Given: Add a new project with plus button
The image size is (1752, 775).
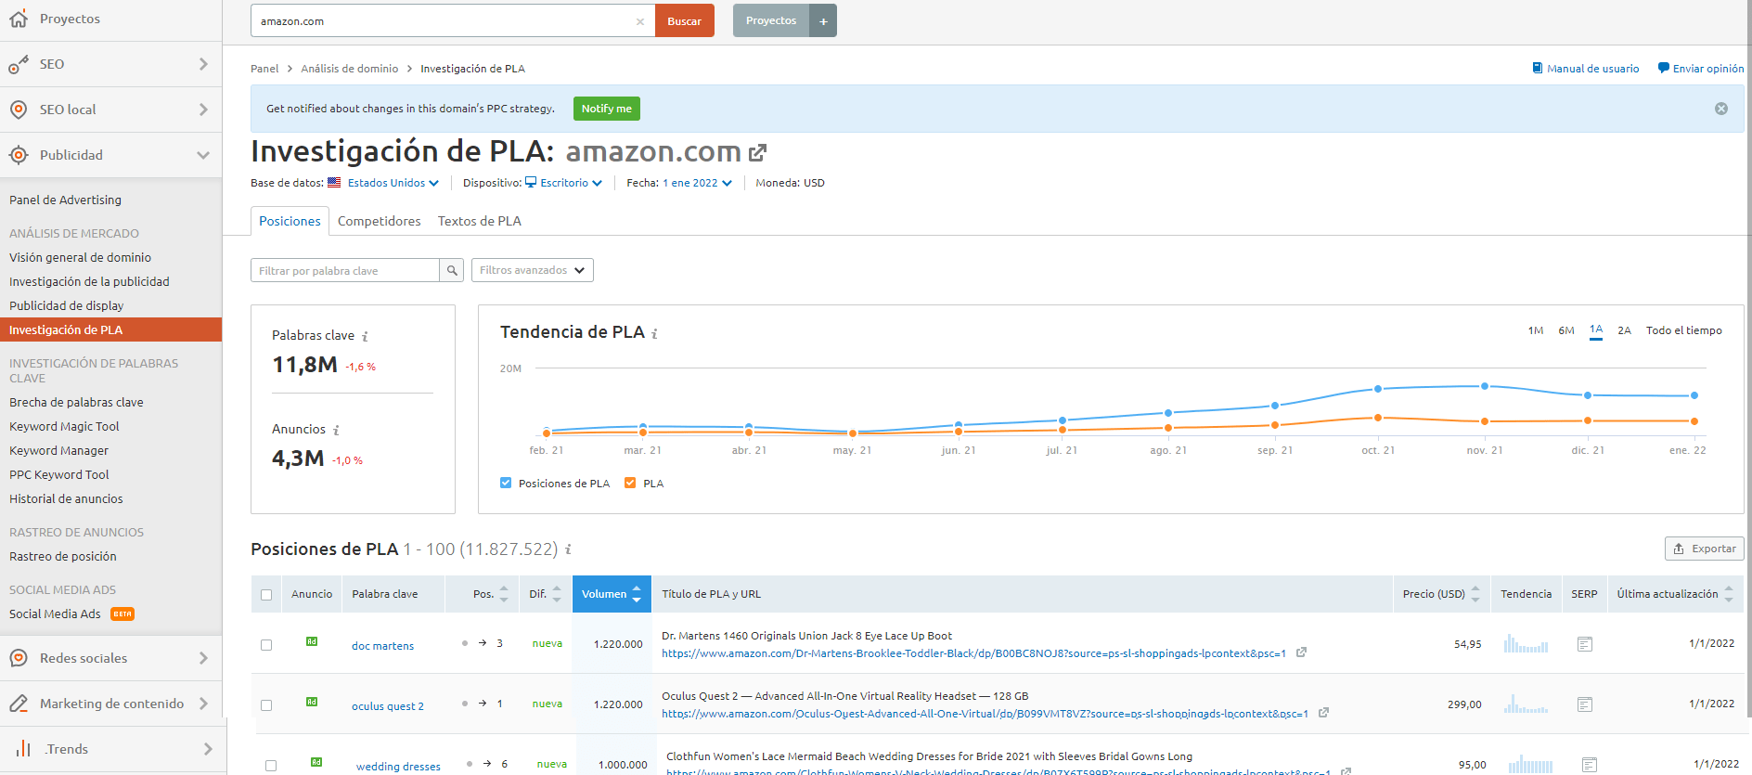Looking at the screenshot, I should click(823, 20).
